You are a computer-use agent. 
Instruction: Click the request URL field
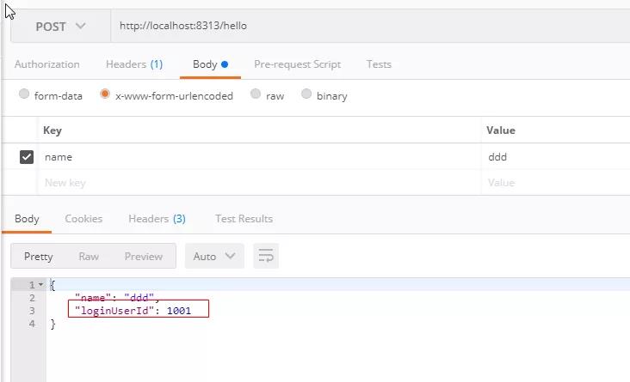coord(370,26)
